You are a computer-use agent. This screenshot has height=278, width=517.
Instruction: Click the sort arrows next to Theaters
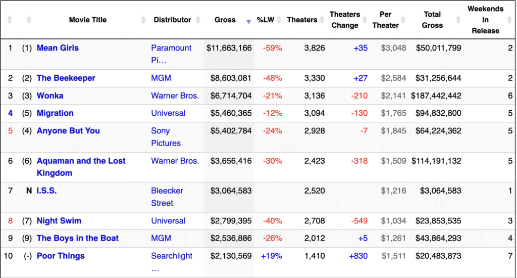(x=322, y=20)
